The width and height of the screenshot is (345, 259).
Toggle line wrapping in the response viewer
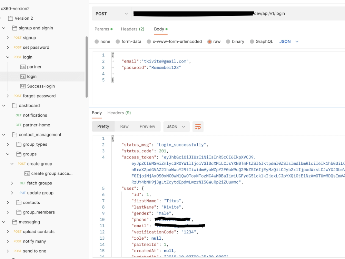198,126
